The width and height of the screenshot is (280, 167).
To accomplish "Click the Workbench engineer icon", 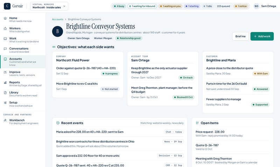I will 5,120.
